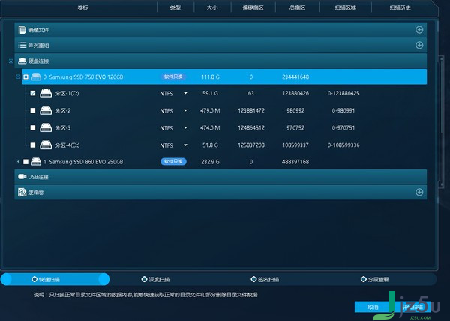450x321 pixels.
Task: Click scan range 0-970751 for 分区-3
Action: pos(343,127)
